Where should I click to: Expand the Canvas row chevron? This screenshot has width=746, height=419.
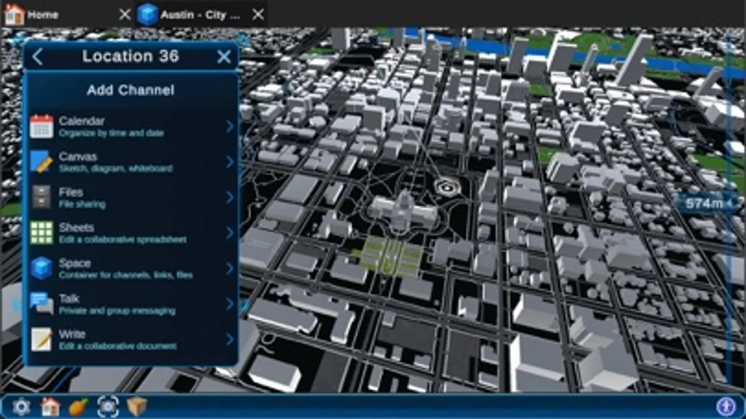pyautogui.click(x=230, y=162)
